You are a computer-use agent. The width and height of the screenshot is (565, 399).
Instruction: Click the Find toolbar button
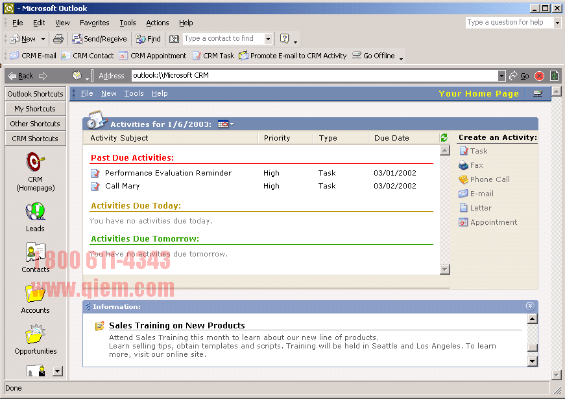click(x=148, y=39)
